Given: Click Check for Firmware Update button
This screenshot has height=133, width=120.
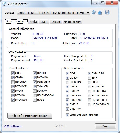Looking at the screenshot, I should [30, 116].
